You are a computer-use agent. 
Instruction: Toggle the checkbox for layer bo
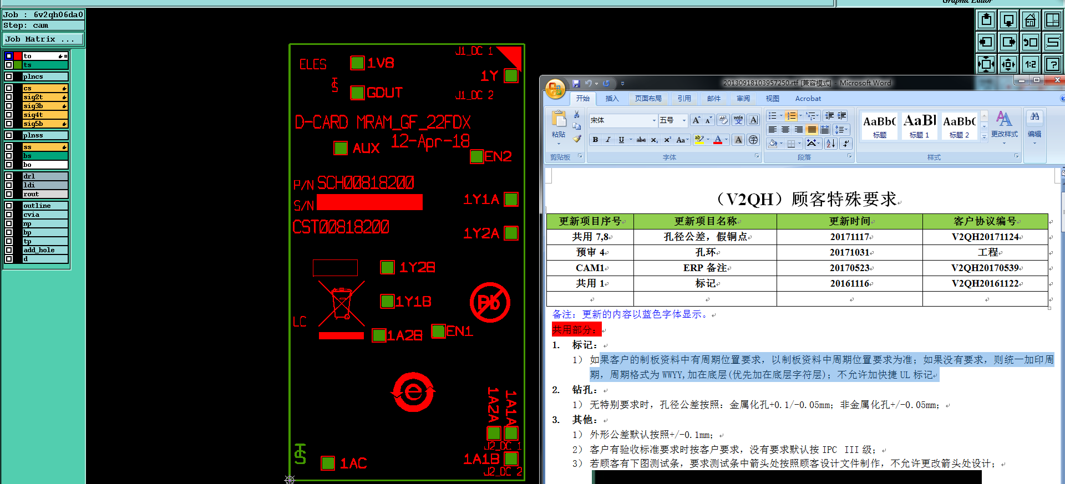point(9,165)
